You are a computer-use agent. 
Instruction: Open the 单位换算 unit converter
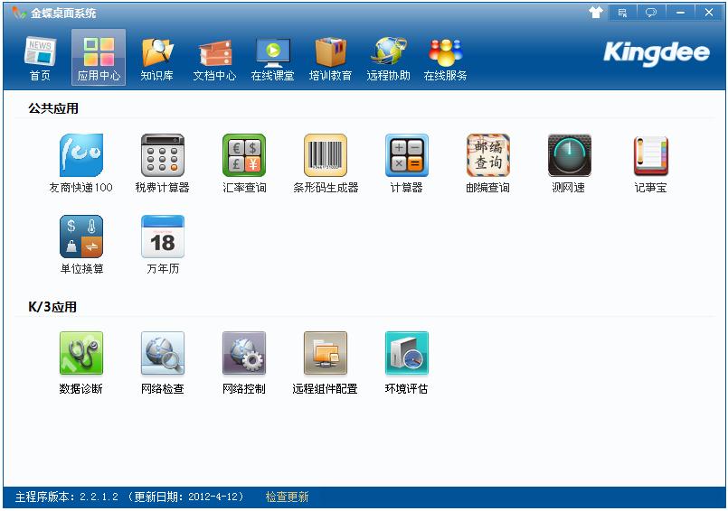(x=81, y=237)
